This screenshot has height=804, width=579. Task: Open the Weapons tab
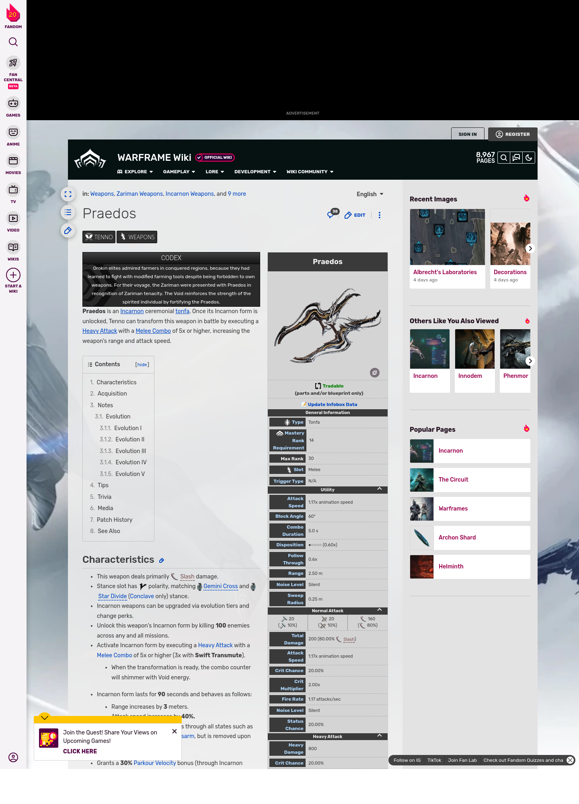[x=137, y=237]
